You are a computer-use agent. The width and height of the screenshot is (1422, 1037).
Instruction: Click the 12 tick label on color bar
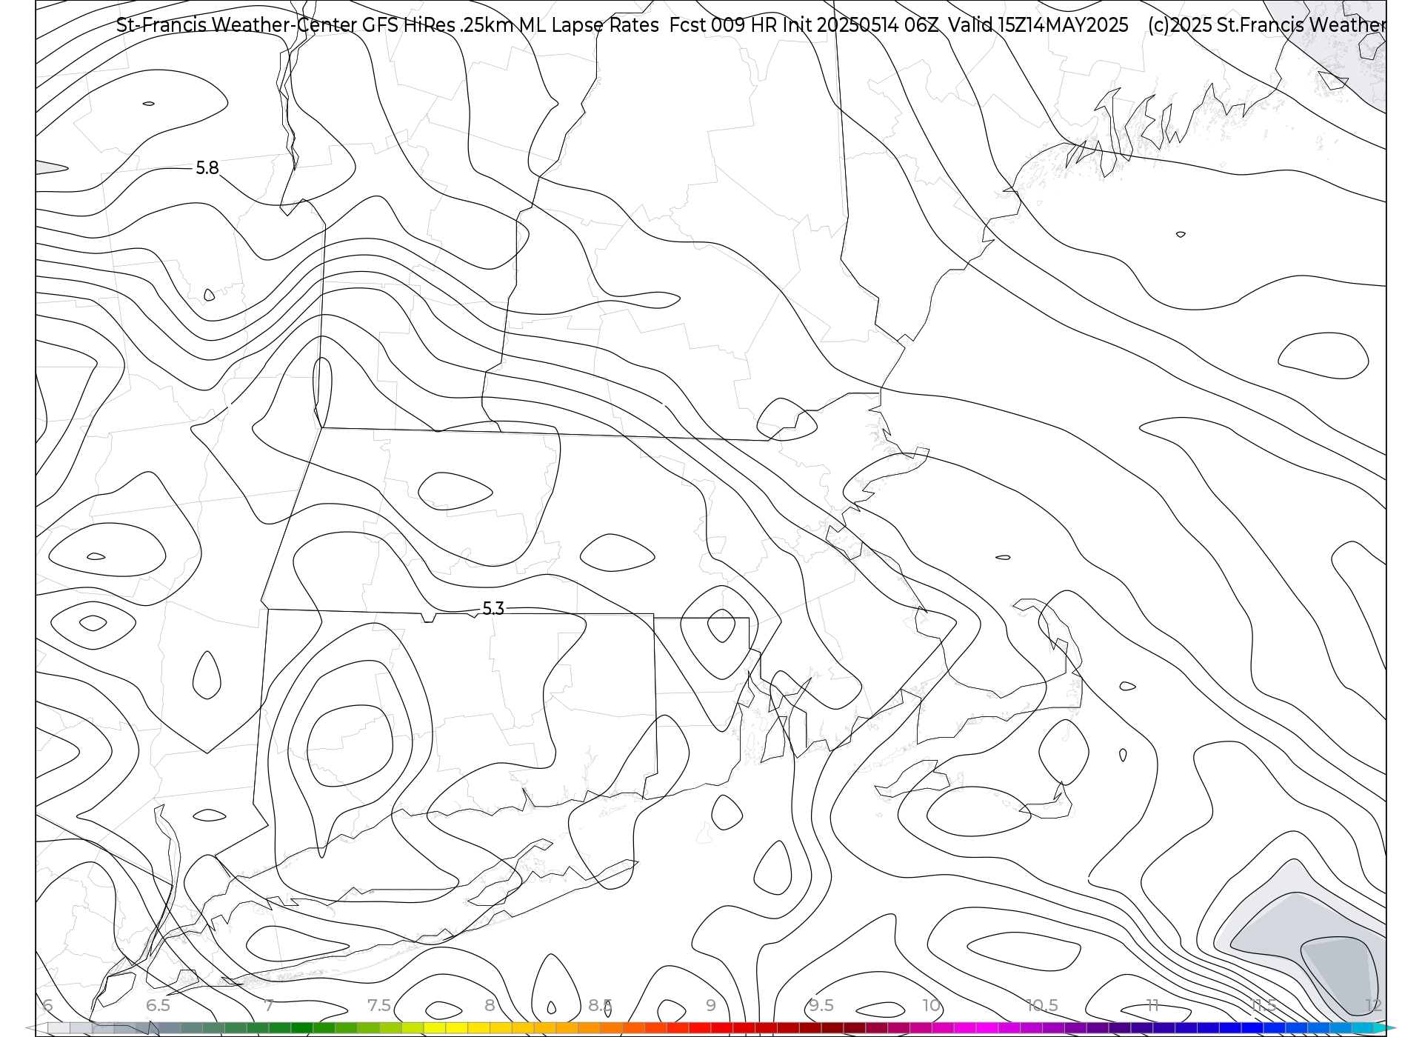[1374, 1005]
